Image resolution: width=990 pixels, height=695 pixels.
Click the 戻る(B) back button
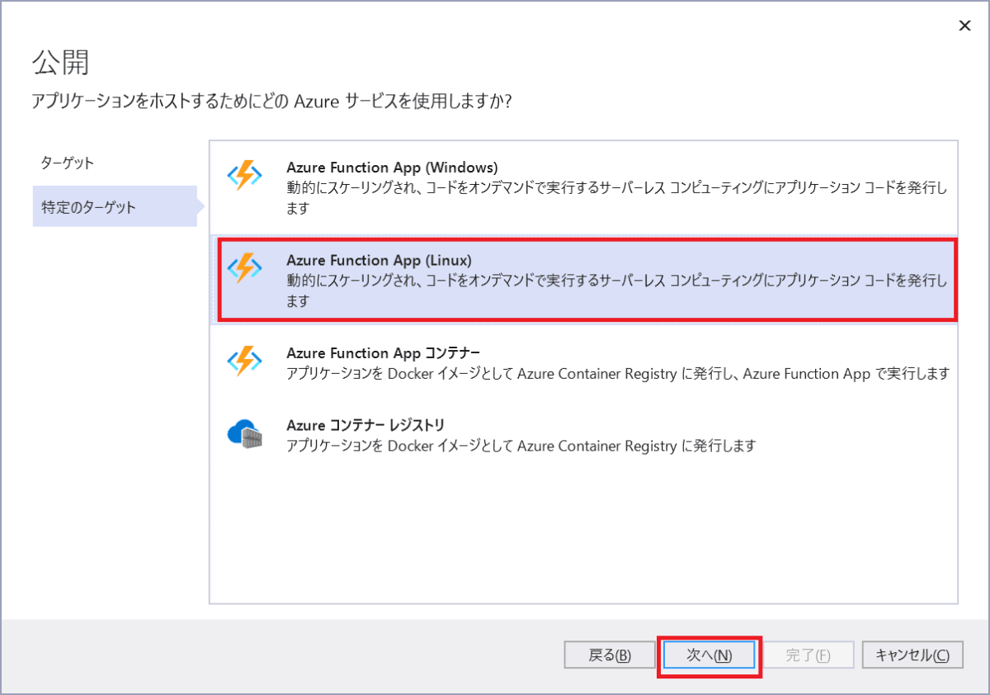610,655
